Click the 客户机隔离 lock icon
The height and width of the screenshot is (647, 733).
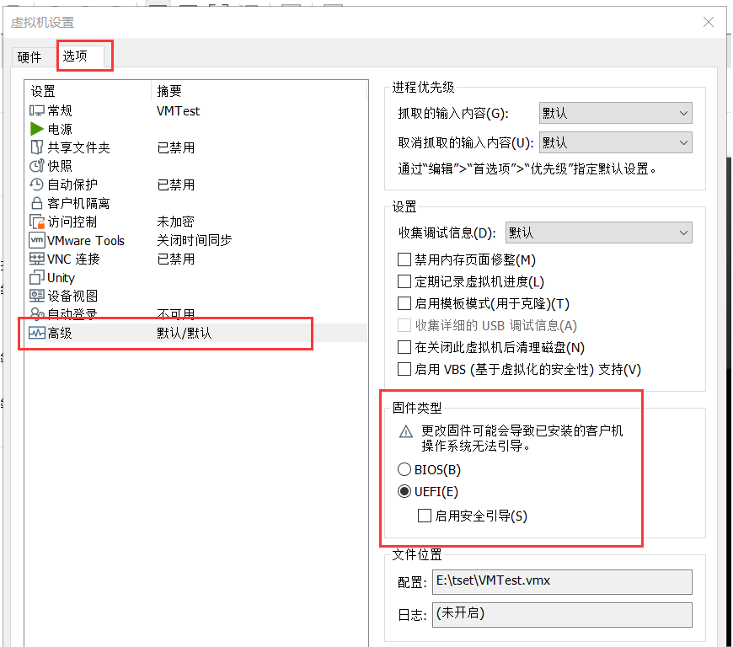click(37, 203)
